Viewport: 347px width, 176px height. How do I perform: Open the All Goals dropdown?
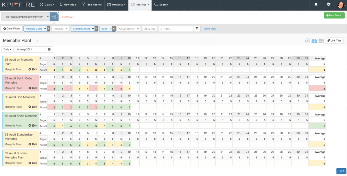(60, 29)
